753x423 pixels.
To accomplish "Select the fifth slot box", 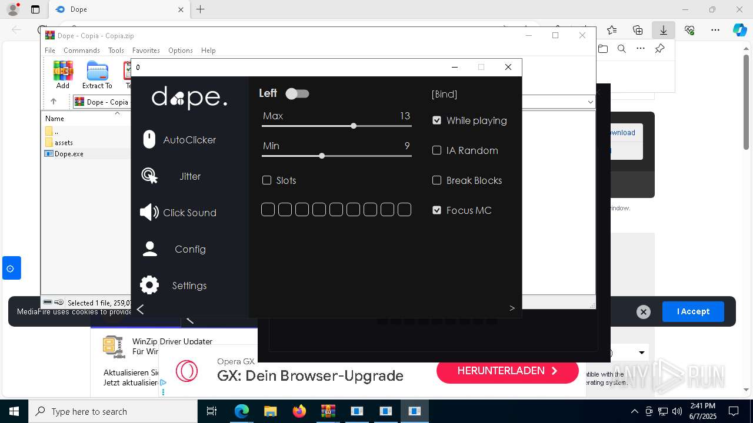I will click(x=336, y=210).
